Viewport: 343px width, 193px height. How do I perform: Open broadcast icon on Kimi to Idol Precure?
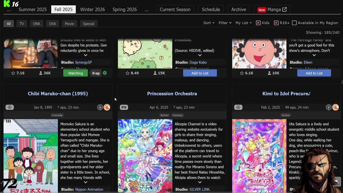tap(329, 107)
